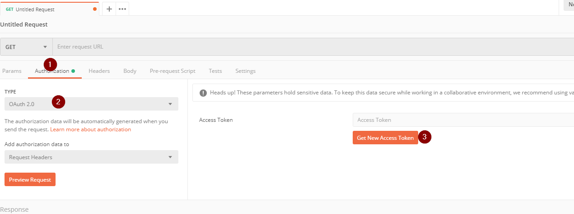Image resolution: width=574 pixels, height=214 pixels.
Task: Switch to the Tests tab
Action: 215,71
